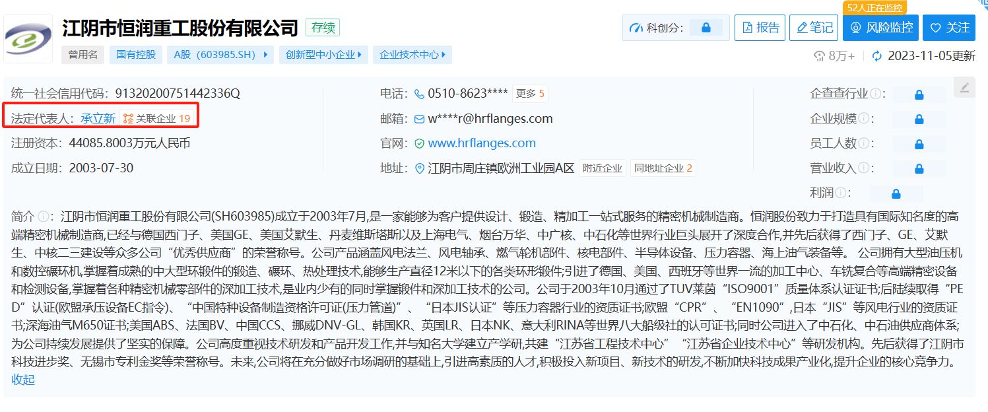Click registered capital 44085.8003万元人民币
The width and height of the screenshot is (988, 412).
129,143
